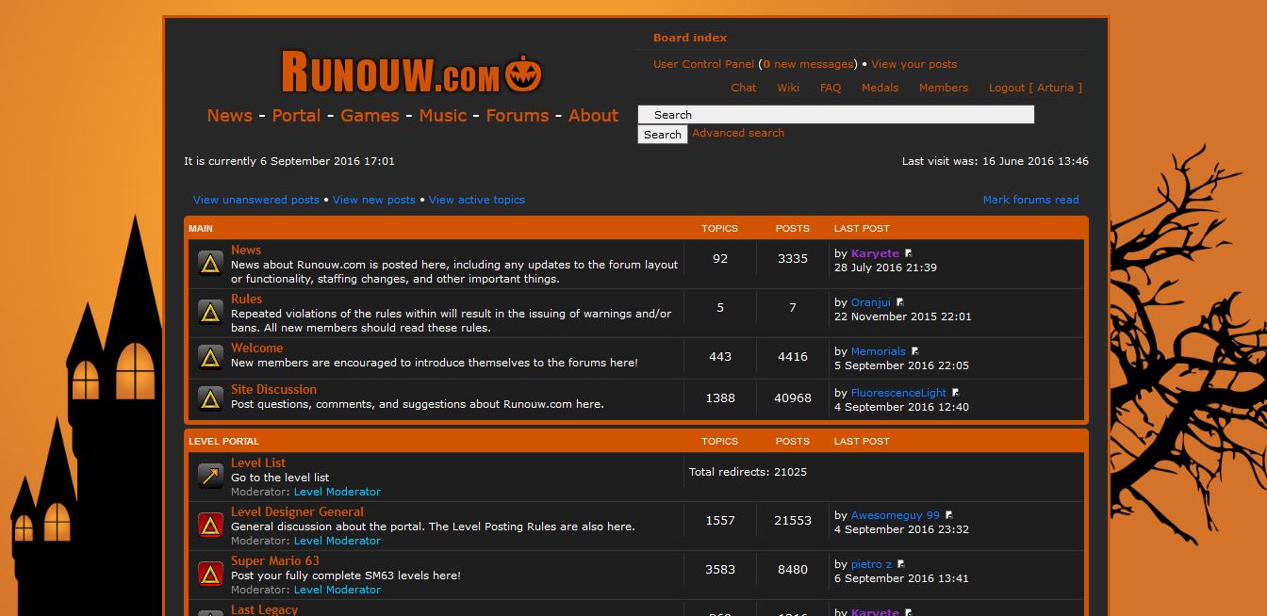Viewport: 1267px width, 616px height.
Task: Open latest post icon beside Karyete in News
Action: coord(909,253)
